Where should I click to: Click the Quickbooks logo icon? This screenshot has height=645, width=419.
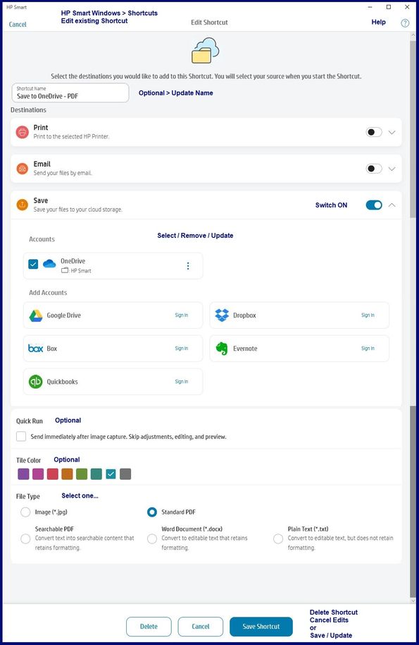pyautogui.click(x=36, y=382)
